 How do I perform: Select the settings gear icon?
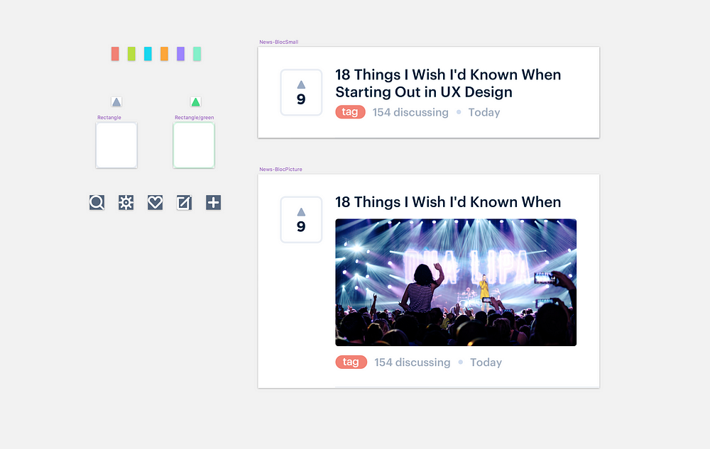coord(126,203)
